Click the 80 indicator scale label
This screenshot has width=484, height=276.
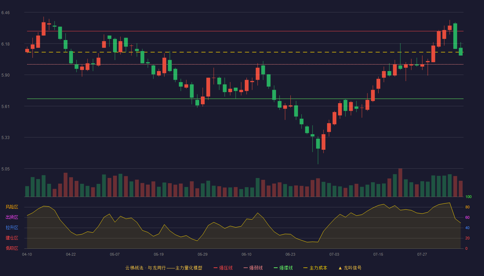pos(467,207)
